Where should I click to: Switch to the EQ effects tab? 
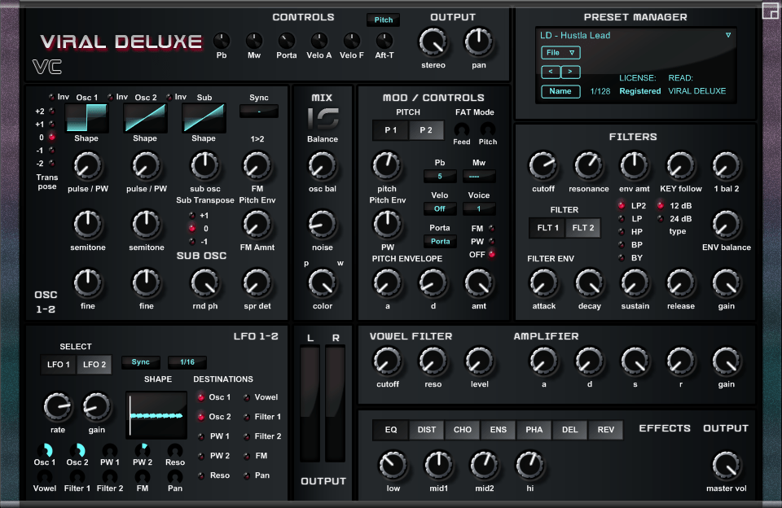(x=390, y=430)
